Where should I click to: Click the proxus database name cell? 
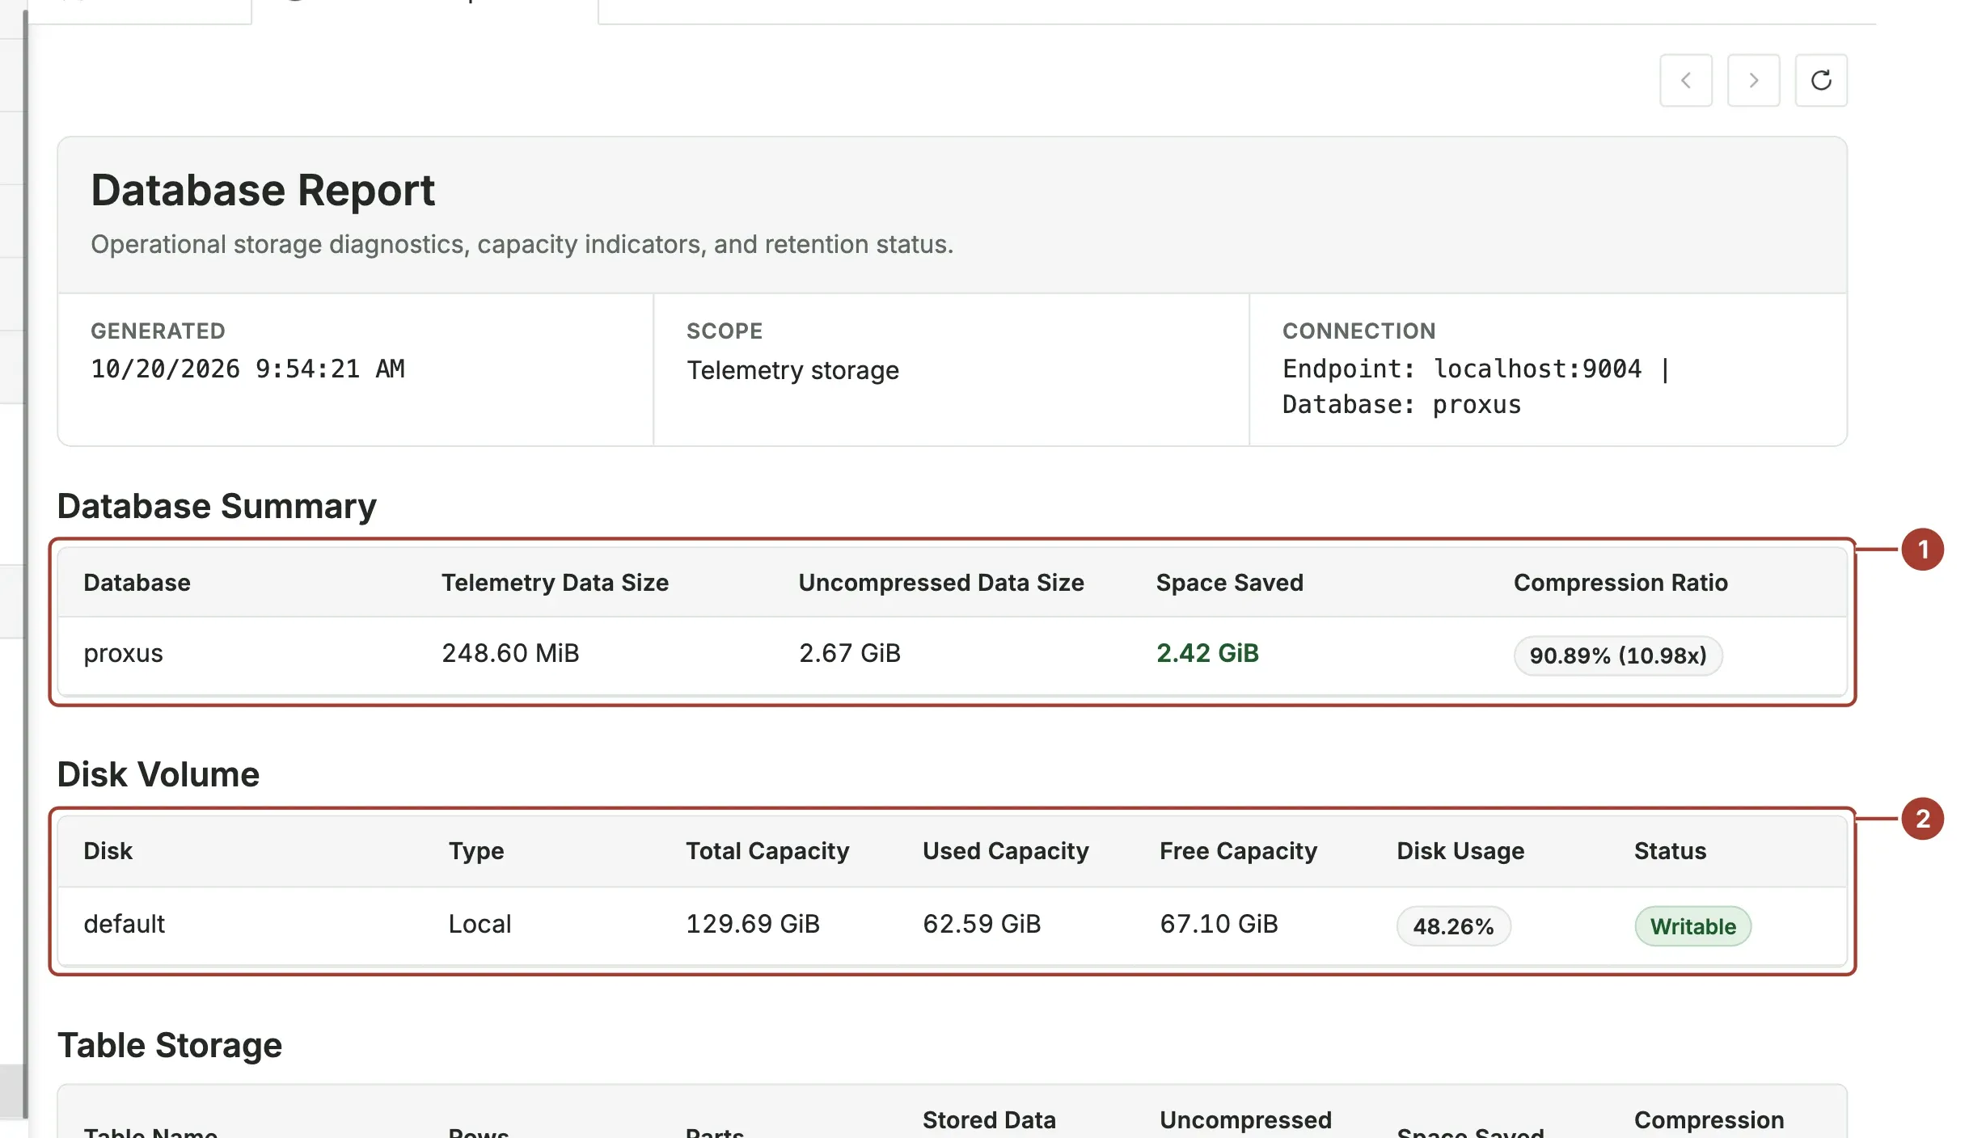[123, 653]
